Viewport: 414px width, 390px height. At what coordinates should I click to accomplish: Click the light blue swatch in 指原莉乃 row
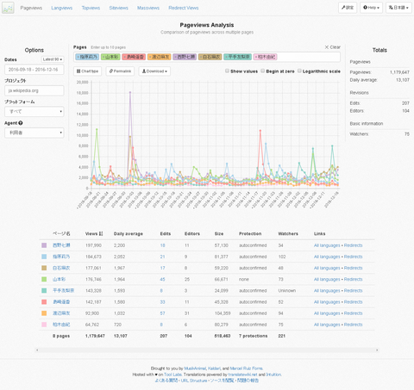click(x=44, y=257)
